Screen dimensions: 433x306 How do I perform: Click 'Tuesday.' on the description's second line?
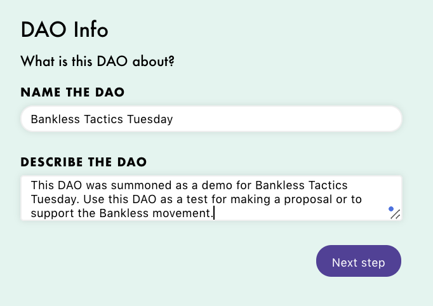55,199
